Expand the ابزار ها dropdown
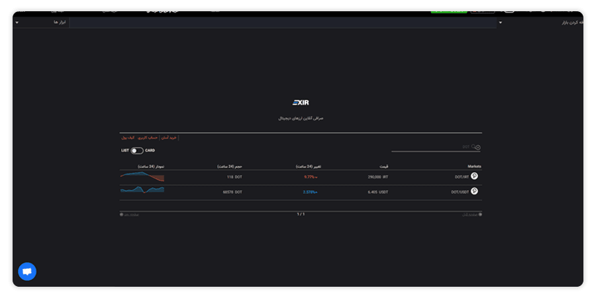The image size is (596, 298). coord(41,23)
